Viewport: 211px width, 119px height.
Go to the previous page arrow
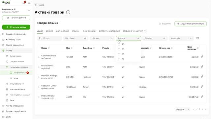point(197,109)
